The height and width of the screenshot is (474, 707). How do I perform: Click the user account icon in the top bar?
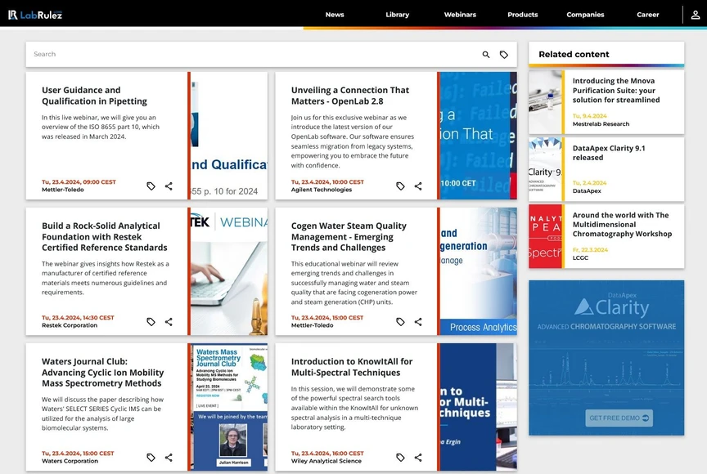(x=696, y=14)
